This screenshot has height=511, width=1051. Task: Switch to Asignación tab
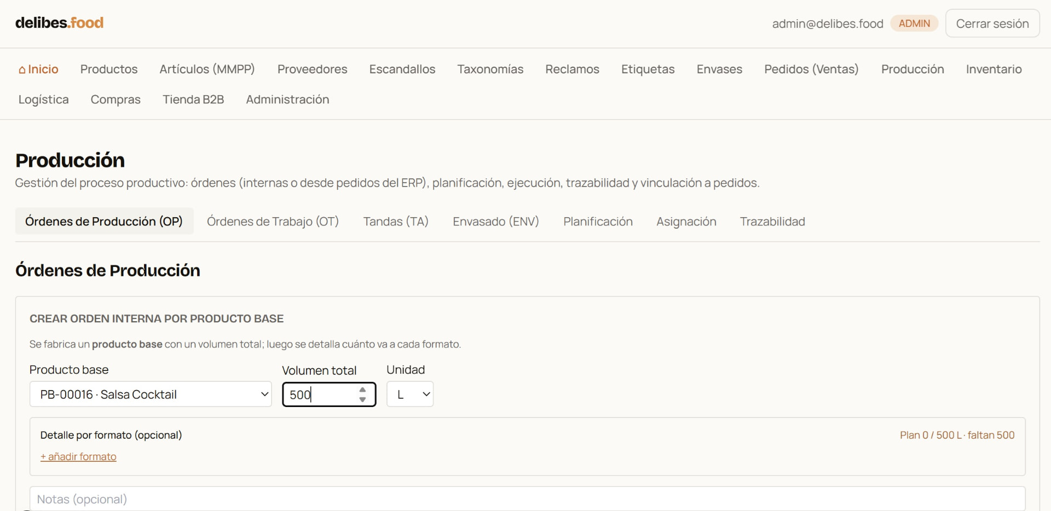(x=686, y=221)
